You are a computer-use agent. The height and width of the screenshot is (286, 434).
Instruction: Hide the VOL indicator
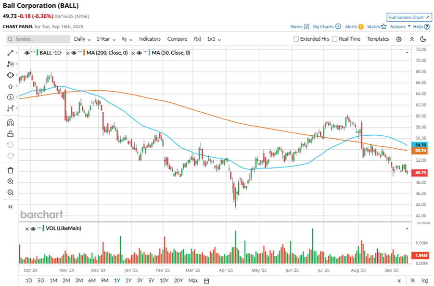(33, 228)
